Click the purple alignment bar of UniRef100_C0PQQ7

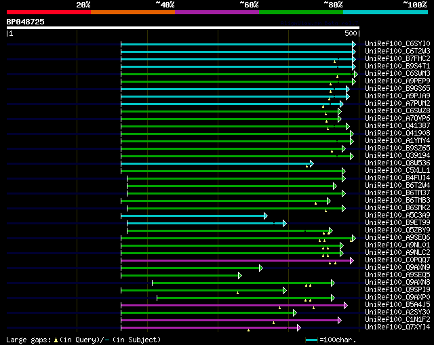236,261
